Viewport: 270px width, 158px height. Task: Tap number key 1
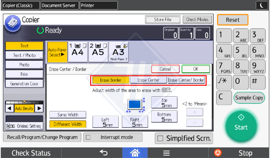(x=224, y=36)
